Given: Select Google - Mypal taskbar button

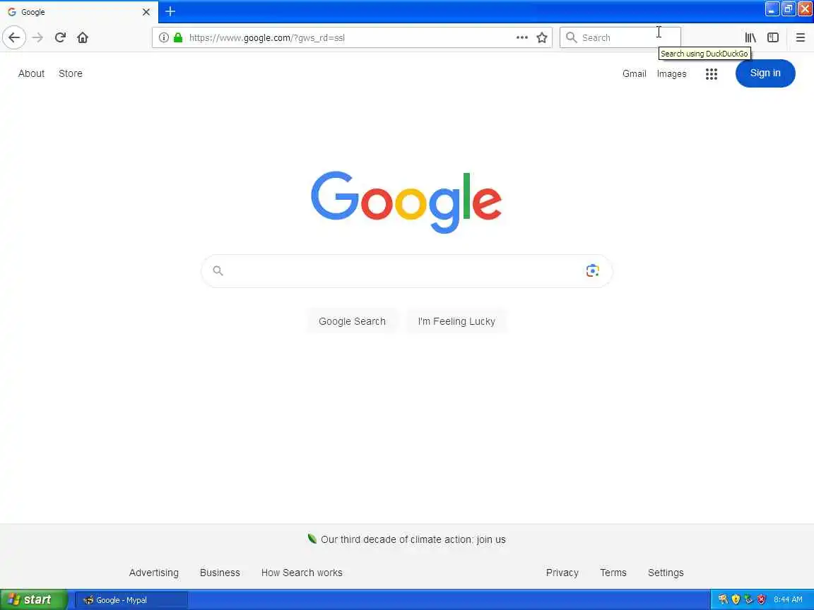Looking at the screenshot, I should tap(131, 600).
